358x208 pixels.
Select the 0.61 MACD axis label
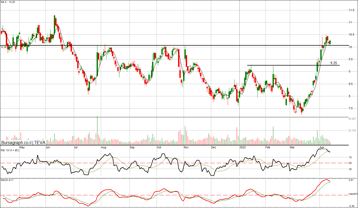[351, 180]
